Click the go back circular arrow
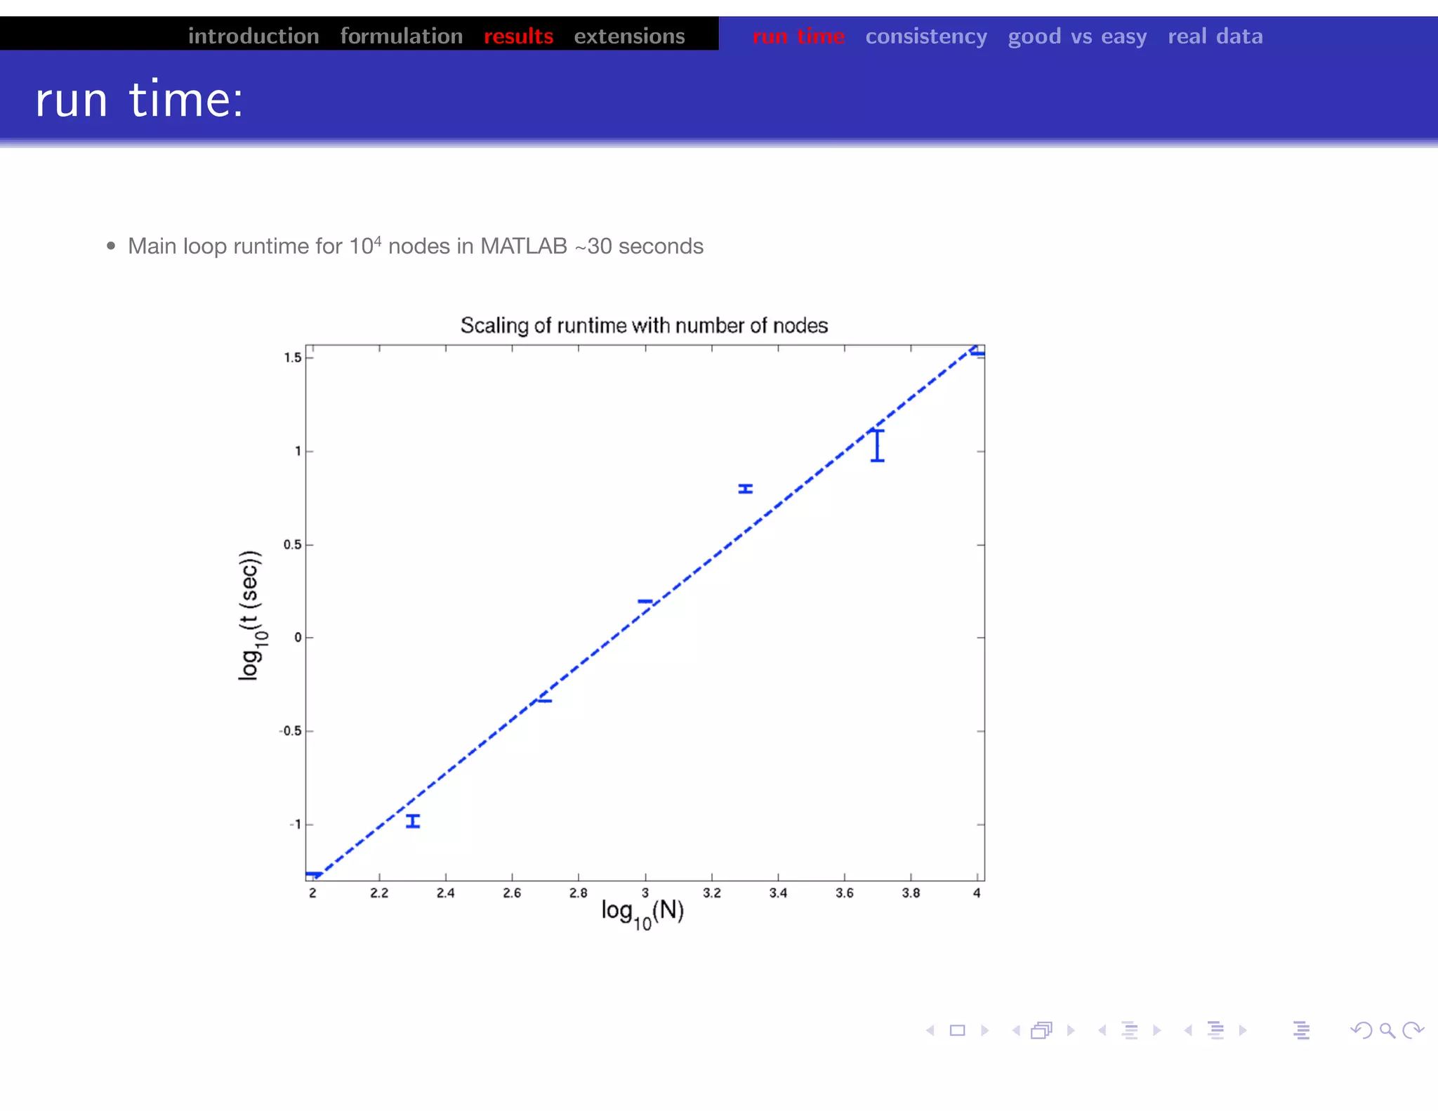Screen dimensions: 1438x1111 (1361, 1030)
